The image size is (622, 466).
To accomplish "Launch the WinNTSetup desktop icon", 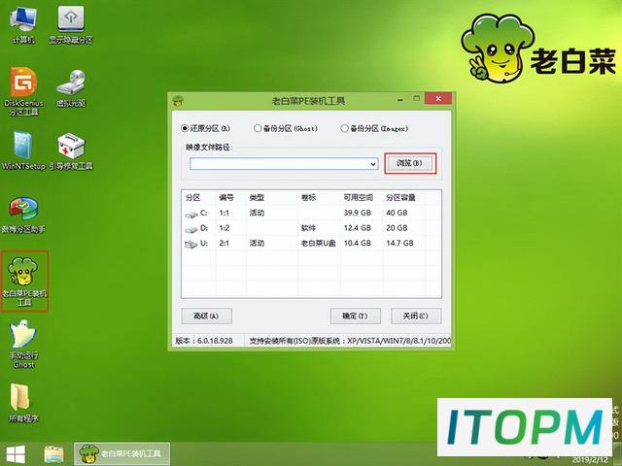I will pyautogui.click(x=23, y=150).
